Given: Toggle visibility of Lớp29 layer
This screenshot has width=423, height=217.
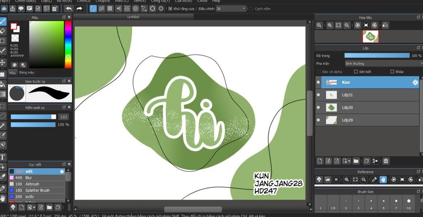Looking at the screenshot, I should tap(318, 120).
